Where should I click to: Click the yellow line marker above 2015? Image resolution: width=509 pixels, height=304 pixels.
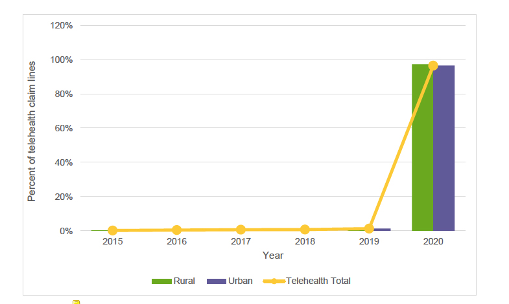pos(112,230)
